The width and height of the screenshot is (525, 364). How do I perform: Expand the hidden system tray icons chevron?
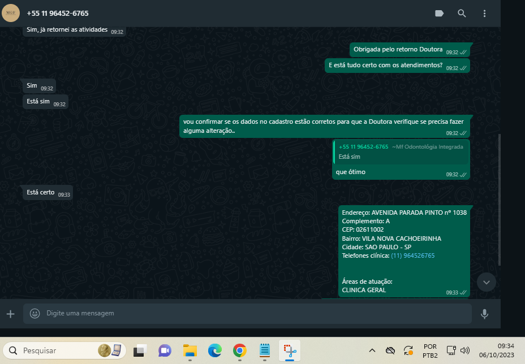coord(372,350)
